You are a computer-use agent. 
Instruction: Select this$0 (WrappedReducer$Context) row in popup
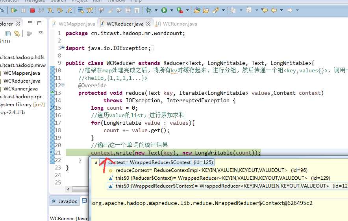228,186
